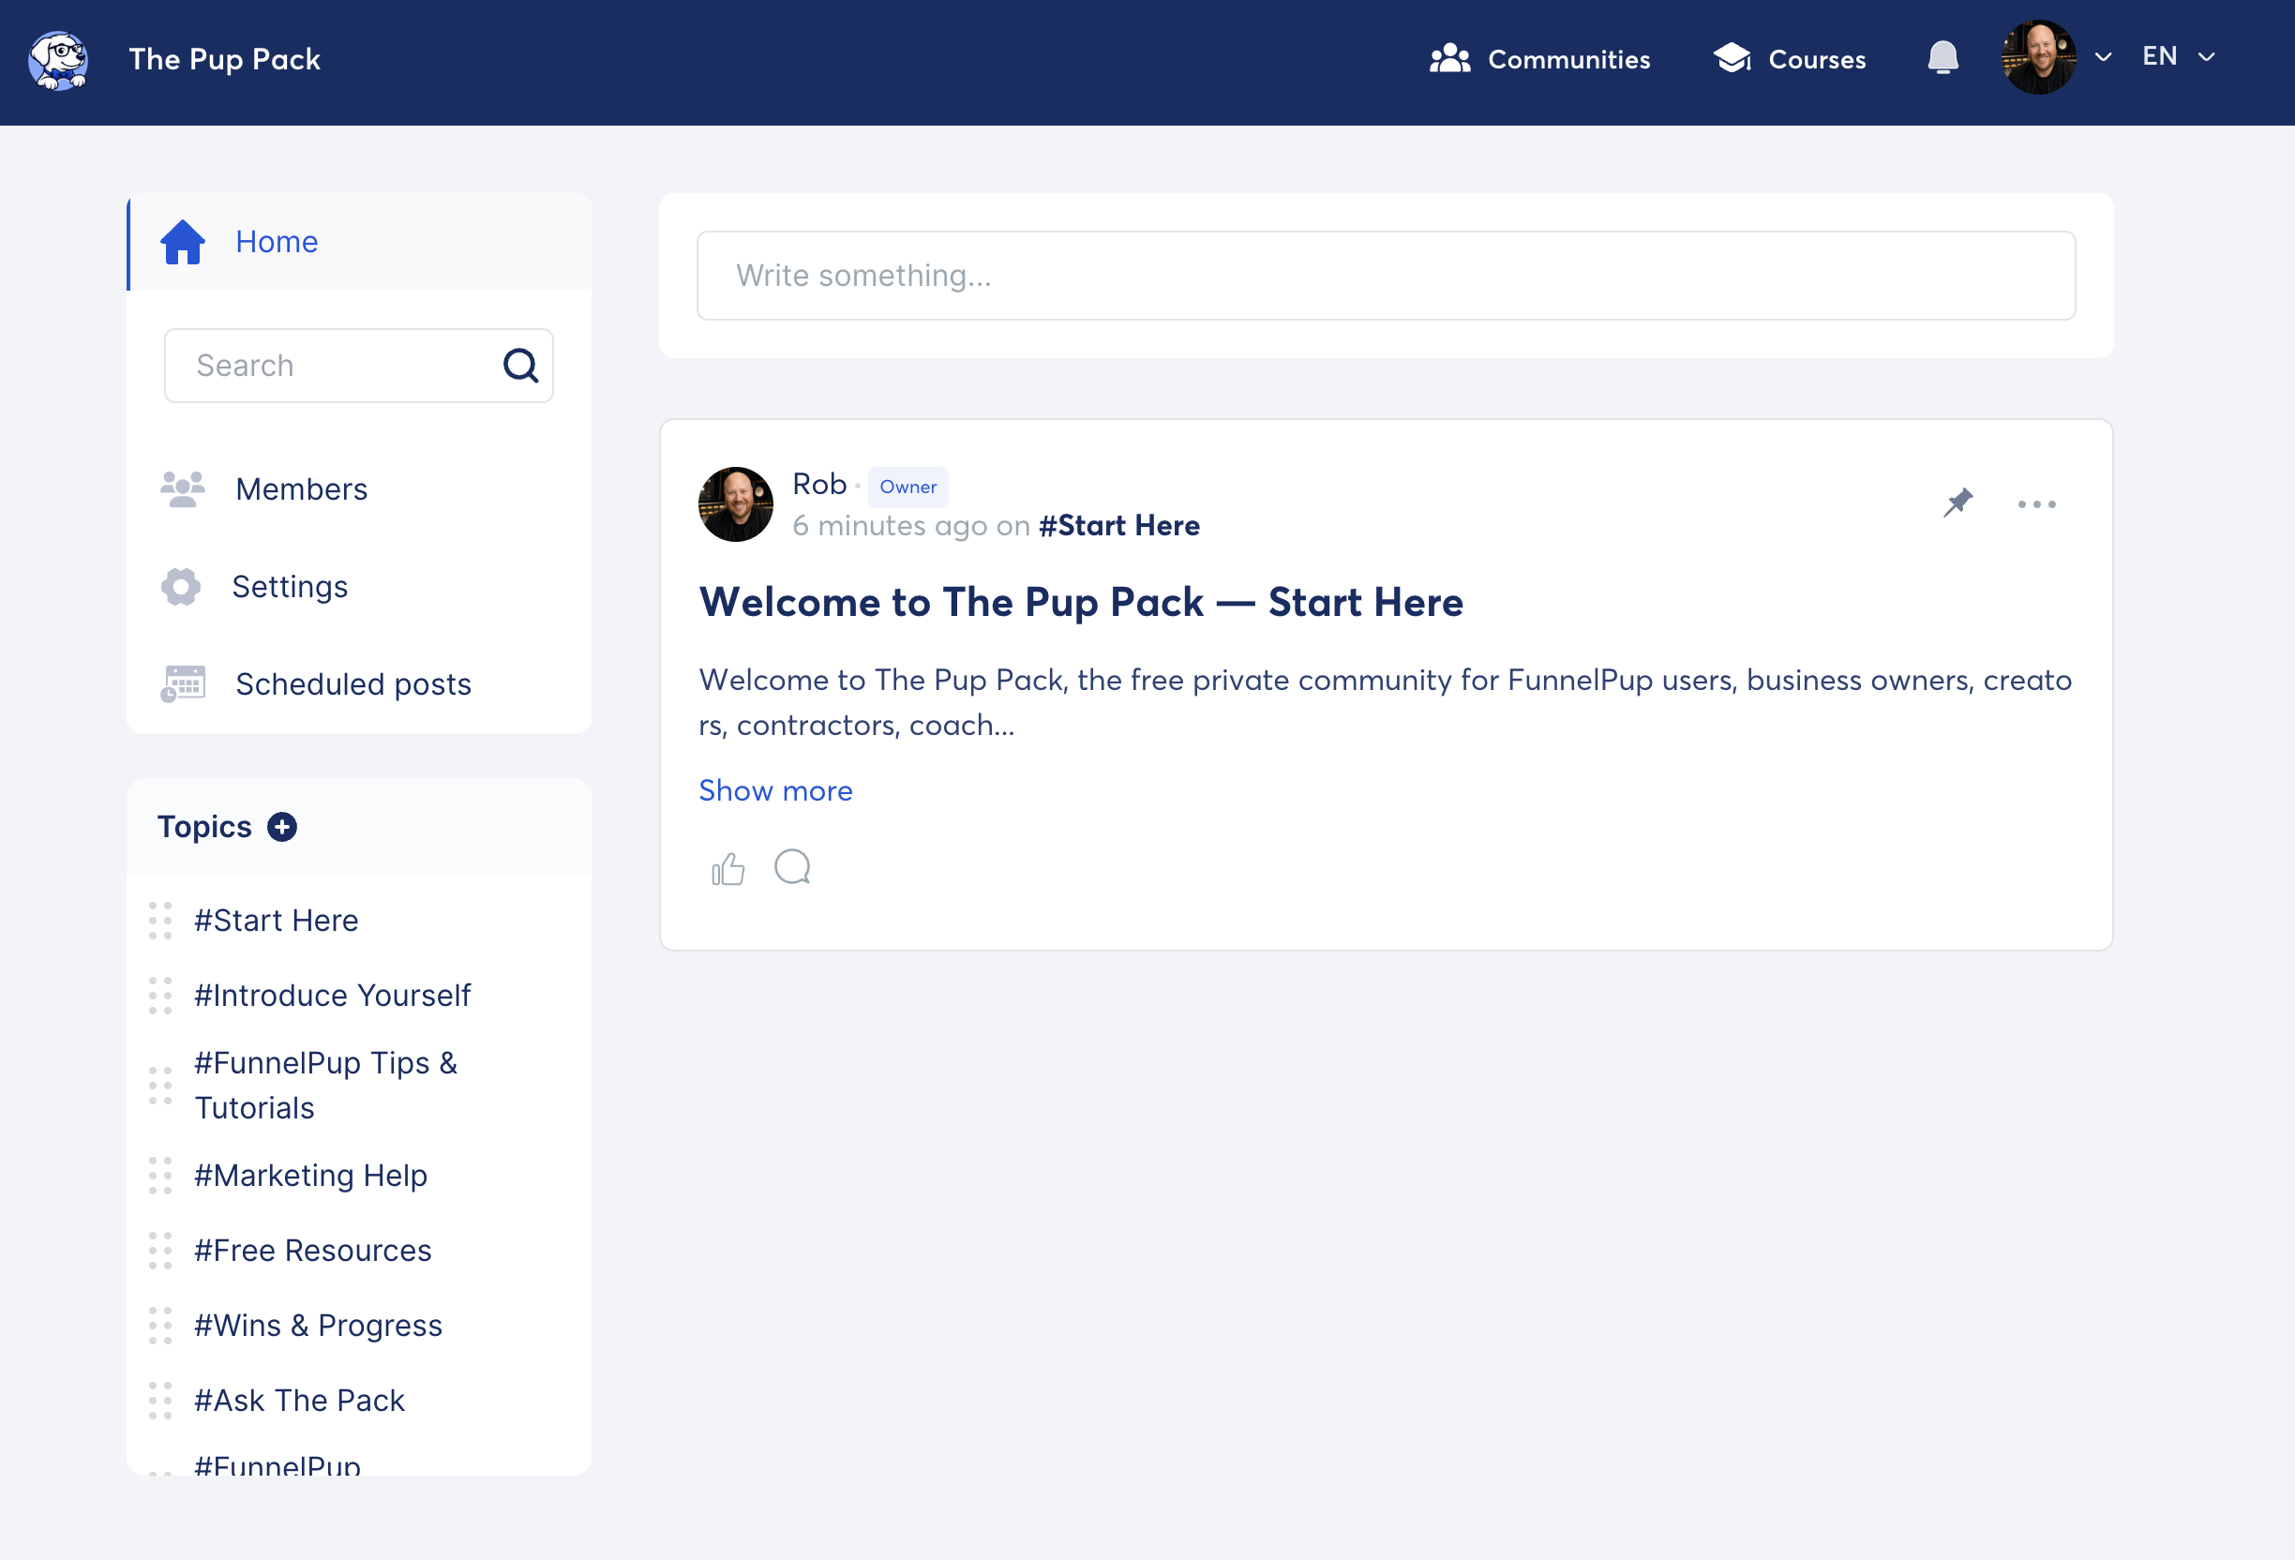Select Home in the sidebar
Screen dimensions: 2295x1560
click(359, 242)
